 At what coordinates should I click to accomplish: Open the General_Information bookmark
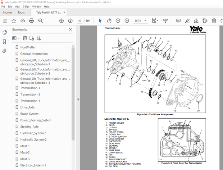34,54
